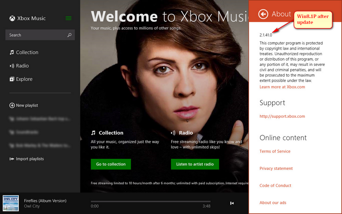This screenshot has height=214, width=342.
Task: Click the Go to collection button
Action: (111, 164)
